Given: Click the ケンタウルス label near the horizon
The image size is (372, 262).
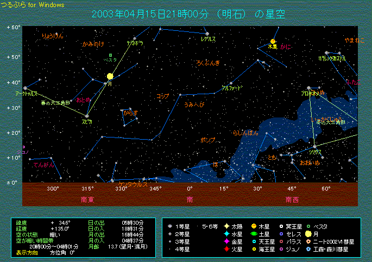Looking at the screenshot, I should click(133, 185).
